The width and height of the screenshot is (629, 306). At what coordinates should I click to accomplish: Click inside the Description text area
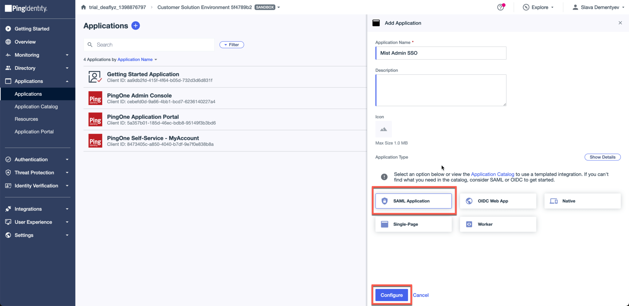point(440,90)
